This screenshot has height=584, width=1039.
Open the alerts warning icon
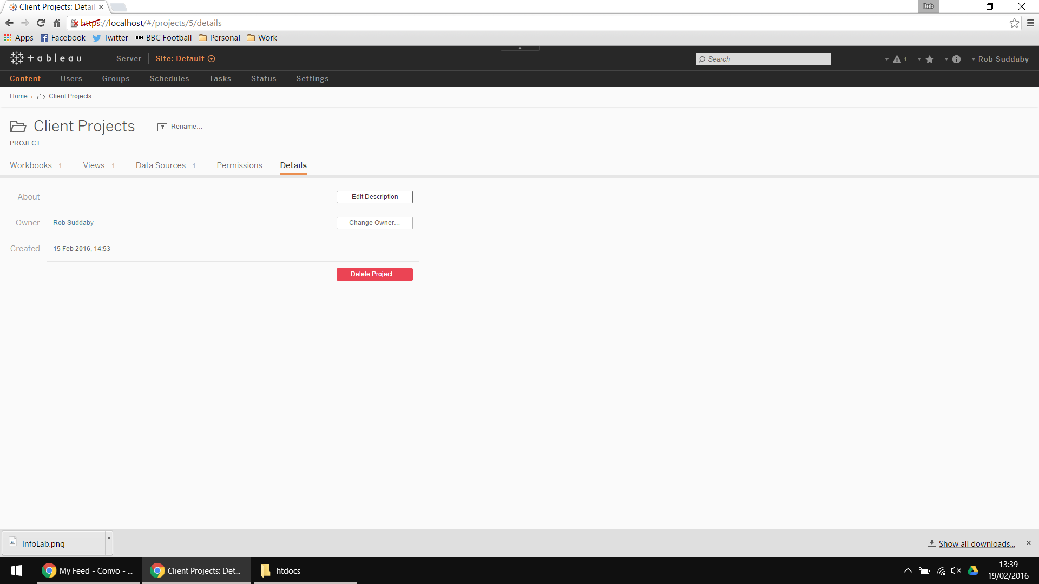[897, 59]
